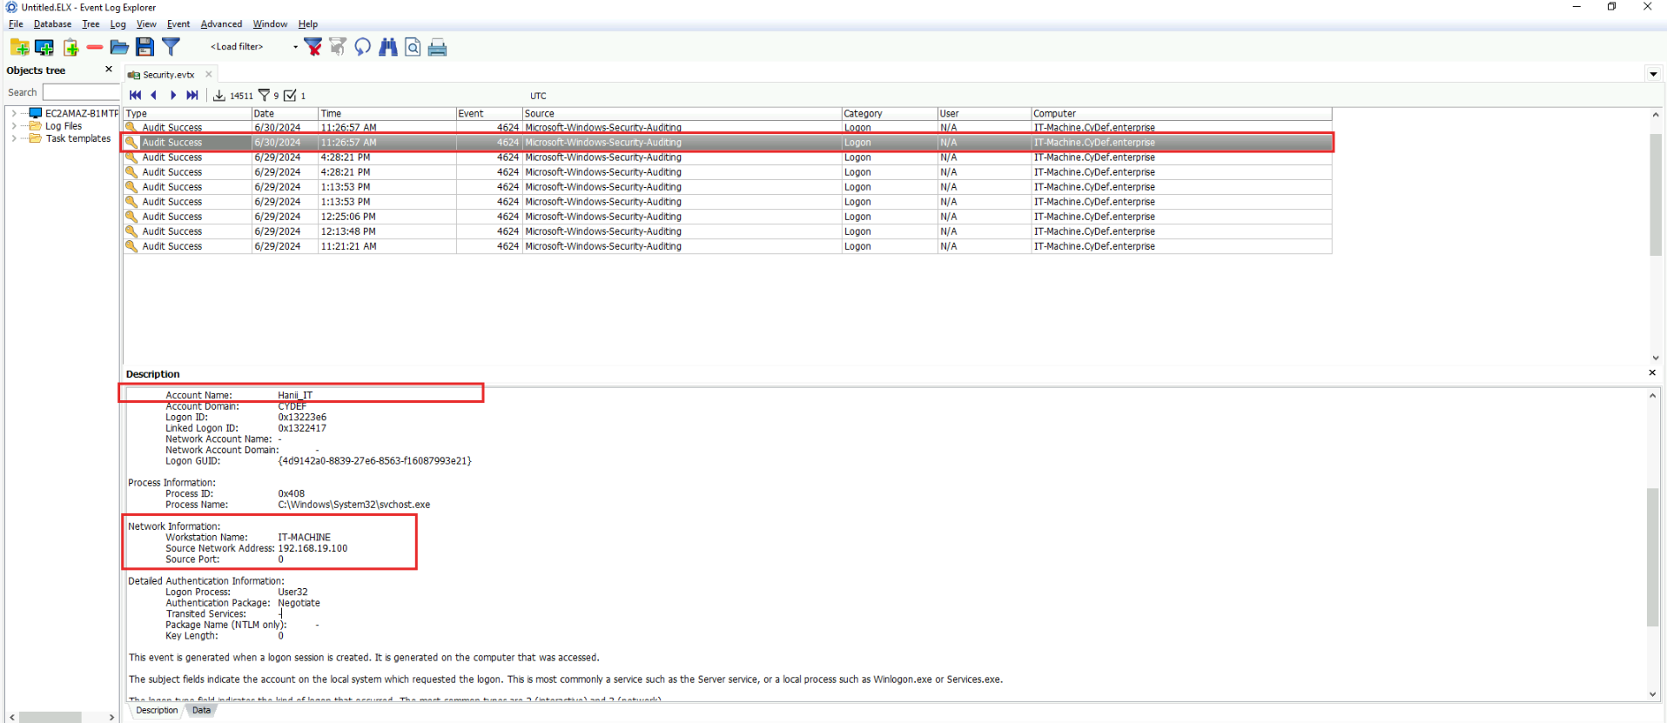Select the event row at 11:21:21 AM

coord(727,246)
